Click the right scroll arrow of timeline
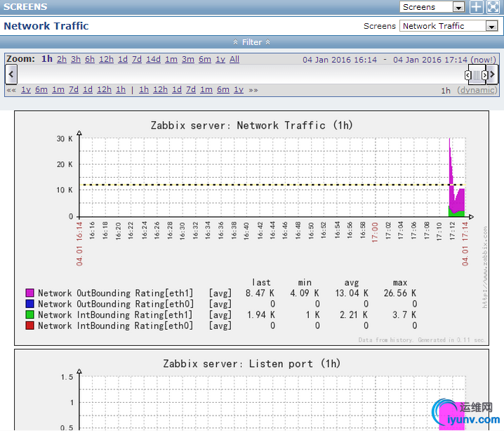The height and width of the screenshot is (431, 504). pyautogui.click(x=493, y=75)
